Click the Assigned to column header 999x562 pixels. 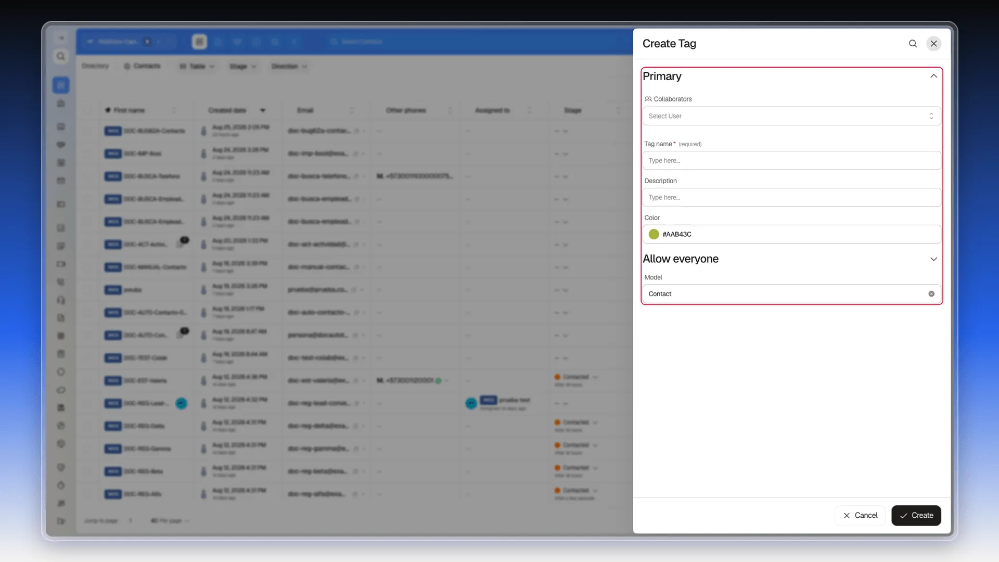coord(492,110)
